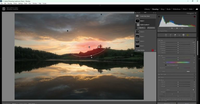The height and width of the screenshot is (104, 200).
Task: Close the Masks floating panel
Action: [x=155, y=13]
